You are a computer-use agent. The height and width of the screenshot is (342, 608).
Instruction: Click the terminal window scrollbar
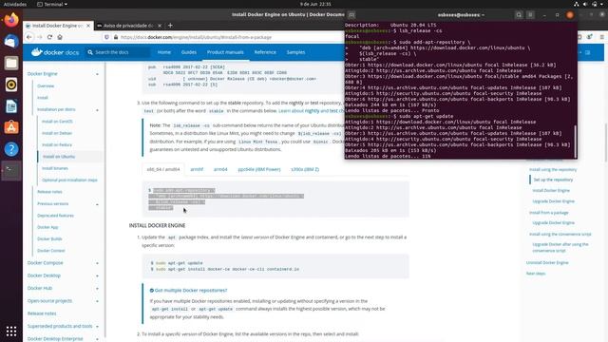575,141
